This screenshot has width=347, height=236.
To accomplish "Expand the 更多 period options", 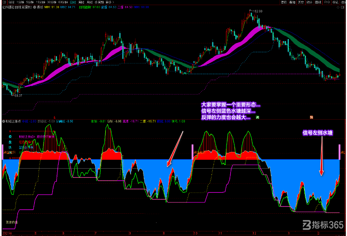I will [x=110, y=2].
